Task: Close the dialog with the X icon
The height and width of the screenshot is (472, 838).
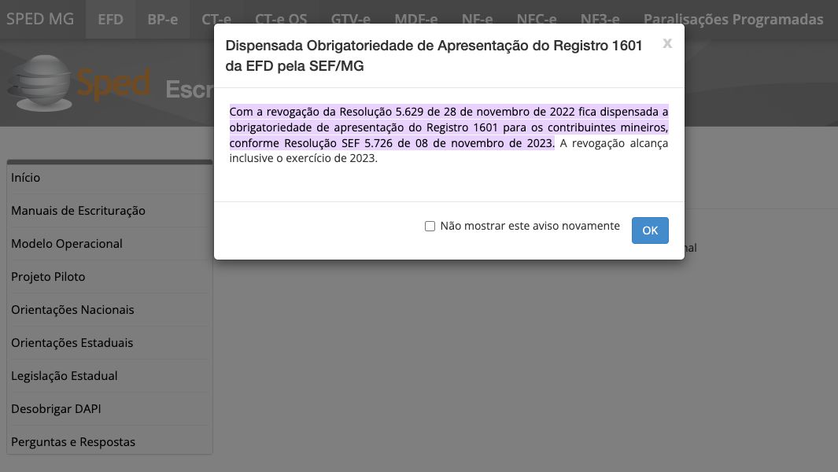Action: pyautogui.click(x=667, y=44)
